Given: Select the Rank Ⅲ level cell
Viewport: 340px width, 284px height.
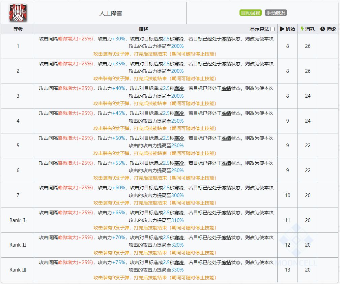Looking at the screenshot, I should 18,270.
